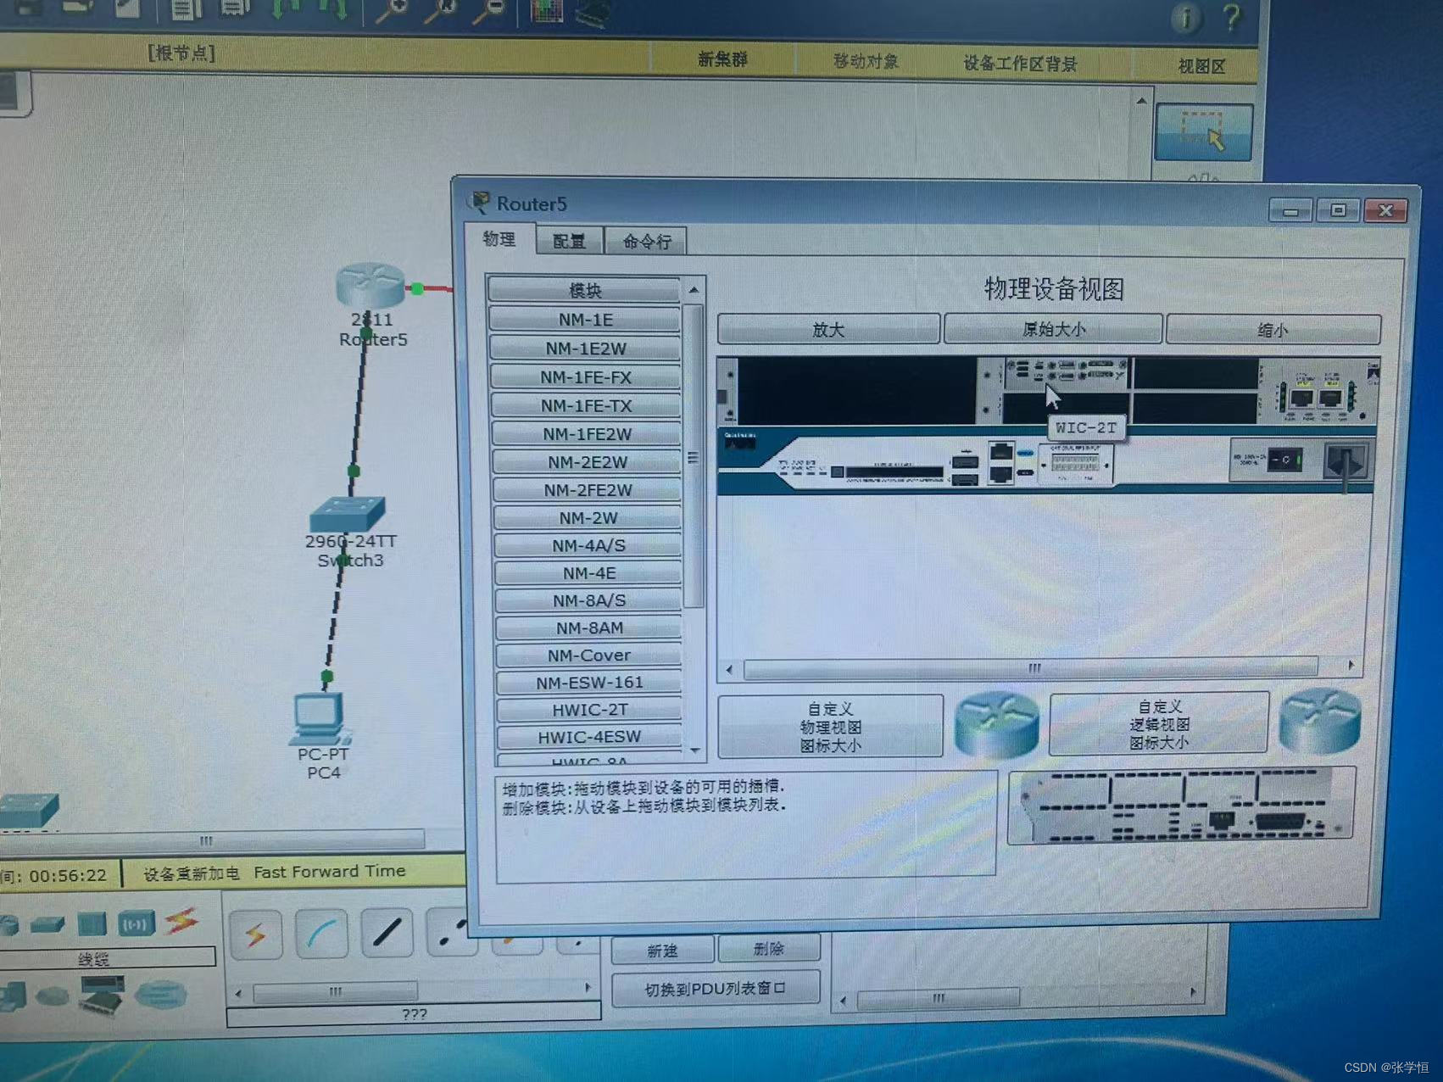Click the 新集群 toolbar item
This screenshot has width=1443, height=1082.
tap(722, 60)
